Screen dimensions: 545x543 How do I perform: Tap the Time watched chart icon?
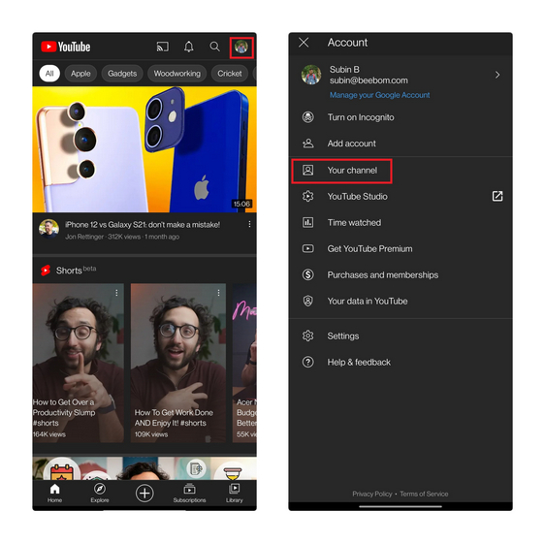pyautogui.click(x=308, y=222)
